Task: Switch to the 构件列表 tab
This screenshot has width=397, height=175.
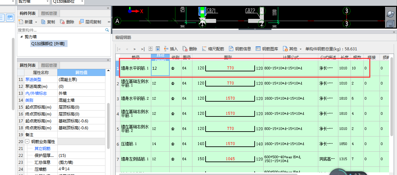Action: tap(27, 13)
